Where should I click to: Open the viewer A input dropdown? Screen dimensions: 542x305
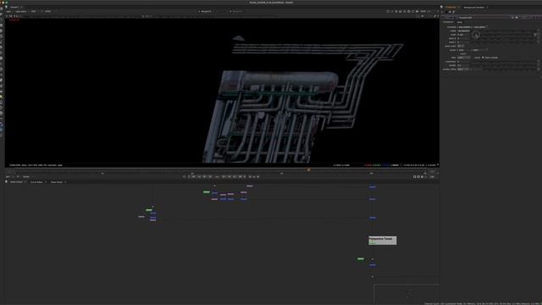pos(206,11)
